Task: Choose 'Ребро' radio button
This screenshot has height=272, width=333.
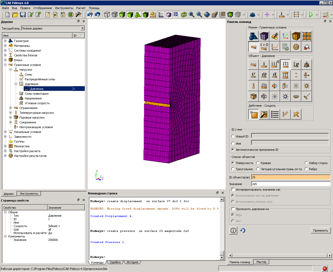Action: (x=306, y=169)
